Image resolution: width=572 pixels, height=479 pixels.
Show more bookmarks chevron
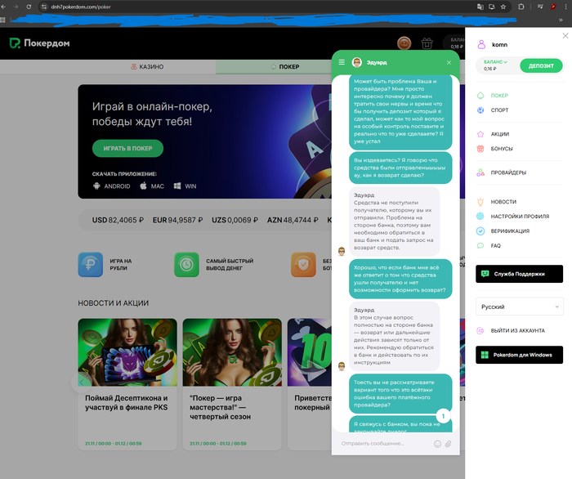coord(561,20)
